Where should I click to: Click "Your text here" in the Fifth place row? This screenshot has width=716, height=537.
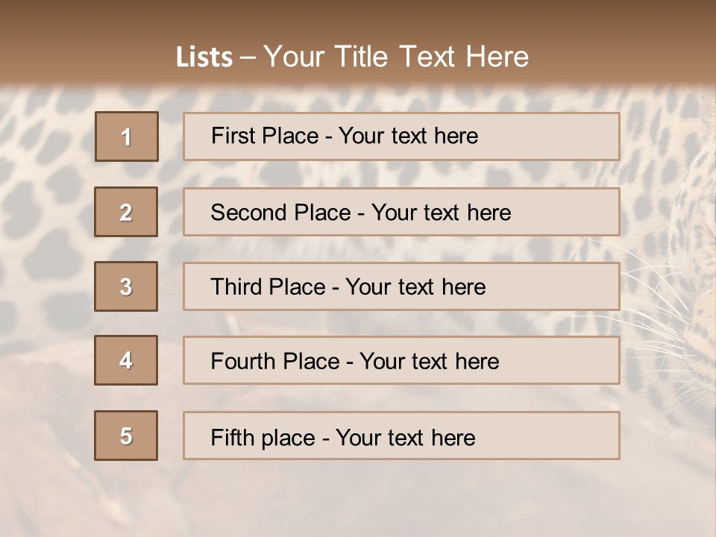pyautogui.click(x=405, y=437)
